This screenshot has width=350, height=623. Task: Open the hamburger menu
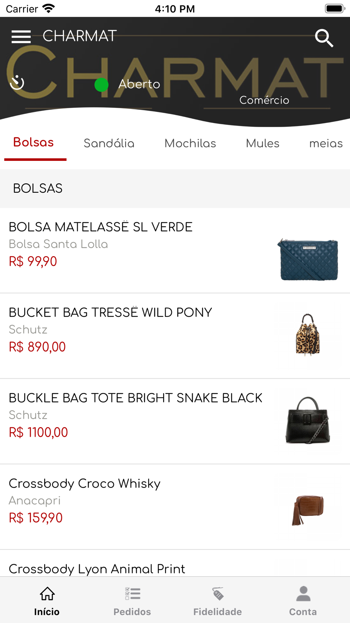[21, 36]
